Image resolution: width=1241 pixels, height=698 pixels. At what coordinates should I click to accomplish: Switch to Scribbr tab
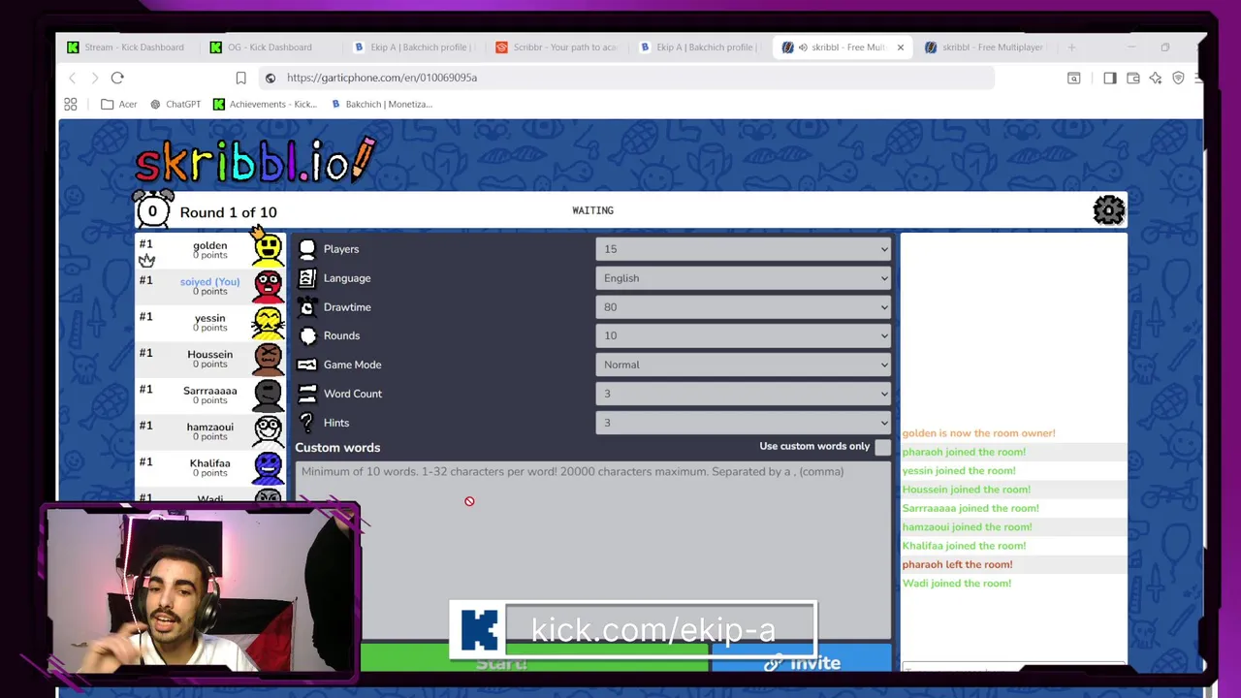point(557,47)
